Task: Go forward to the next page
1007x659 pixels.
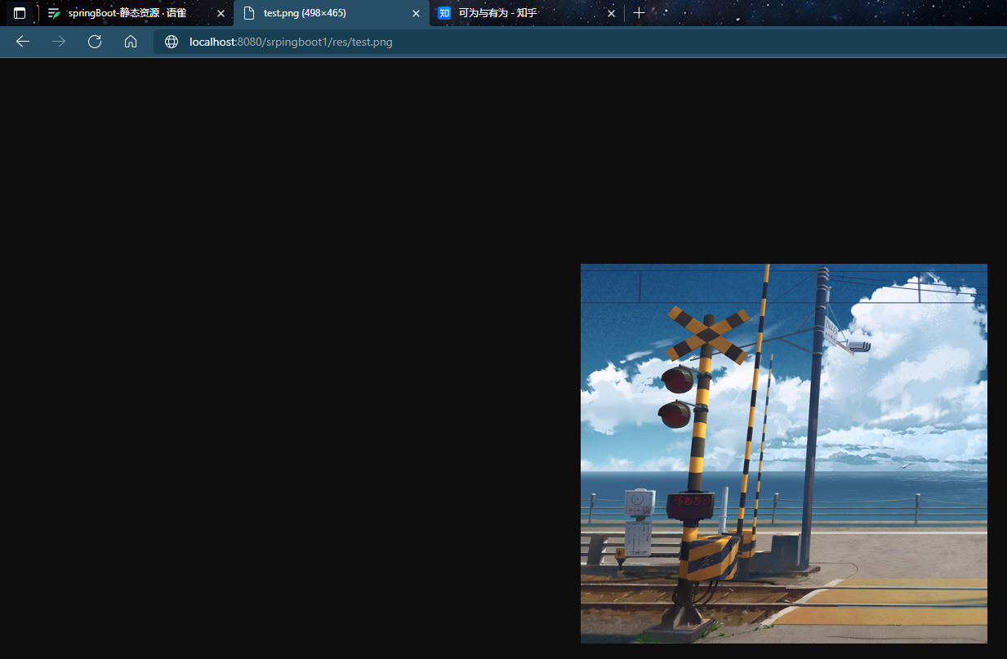Action: [x=59, y=42]
